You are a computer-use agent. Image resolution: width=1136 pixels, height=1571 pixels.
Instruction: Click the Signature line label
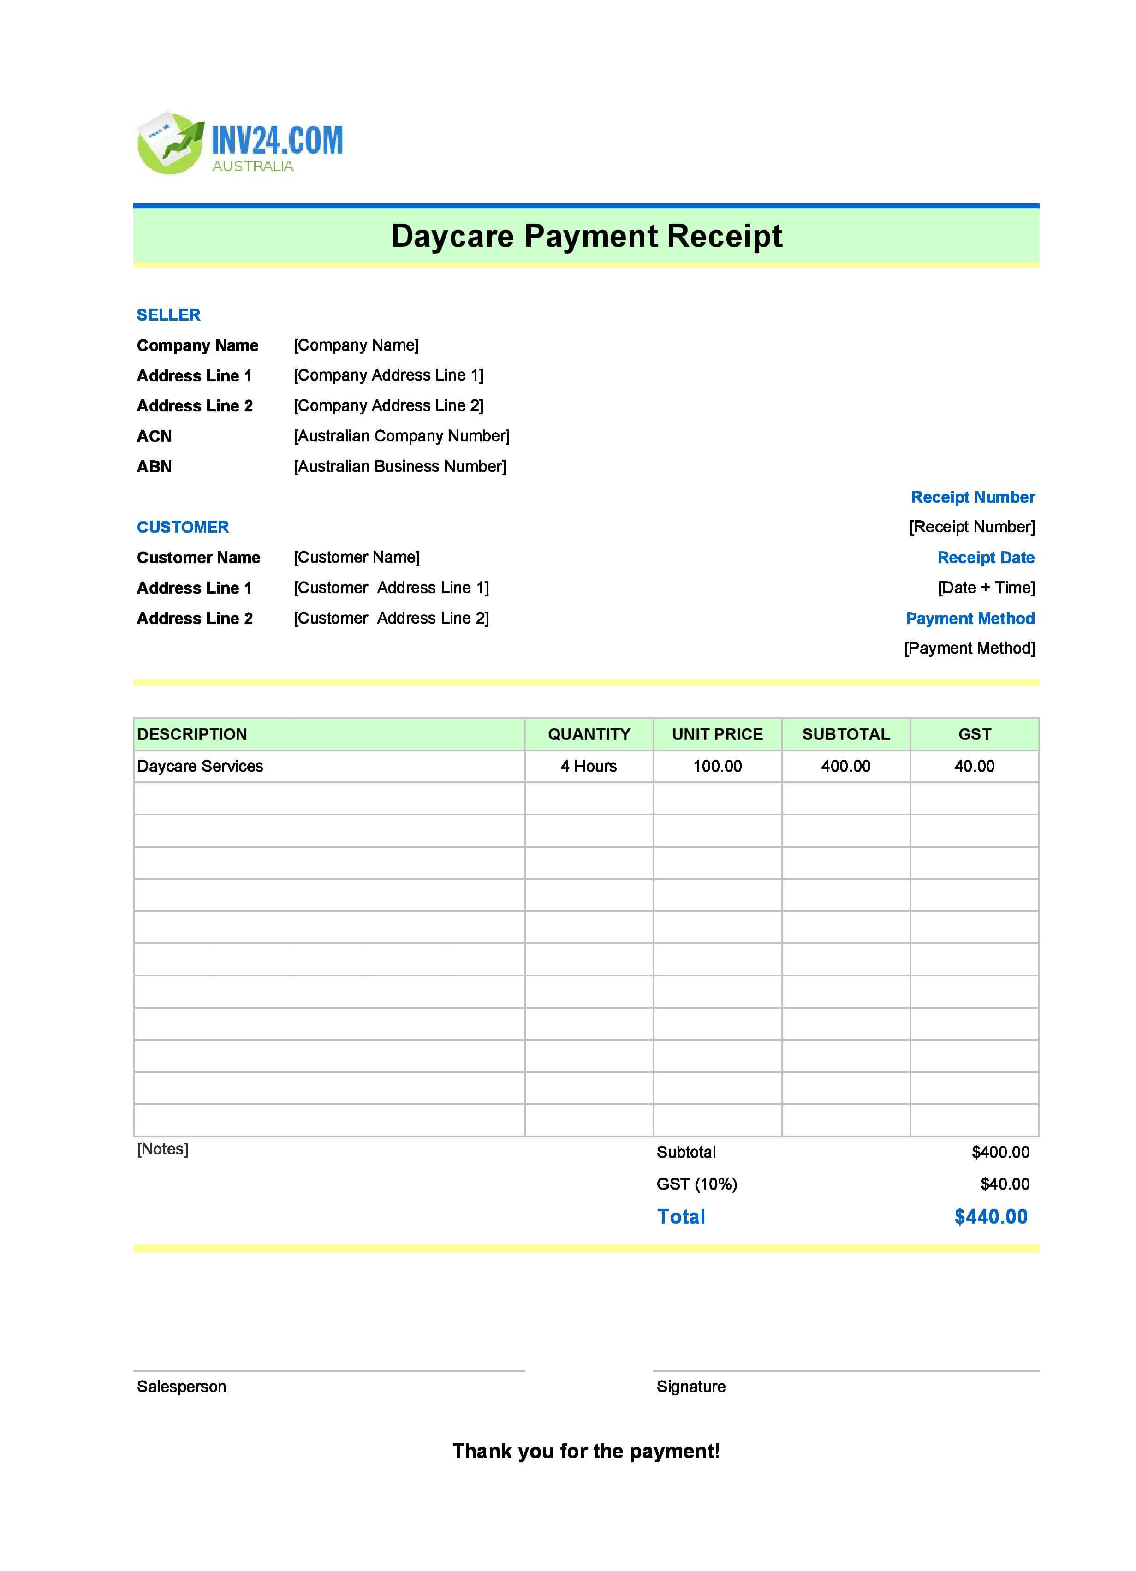[690, 1387]
